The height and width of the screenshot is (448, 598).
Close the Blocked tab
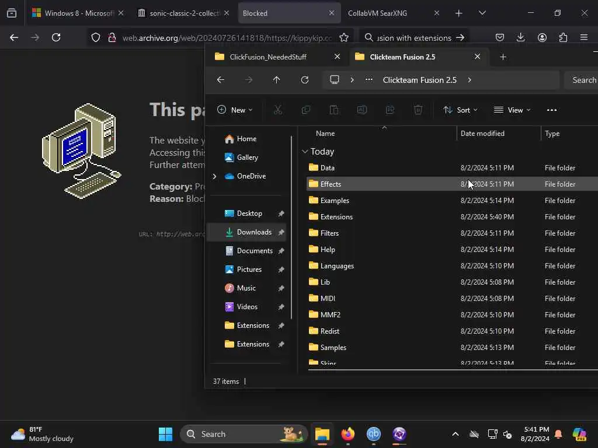tap(332, 13)
